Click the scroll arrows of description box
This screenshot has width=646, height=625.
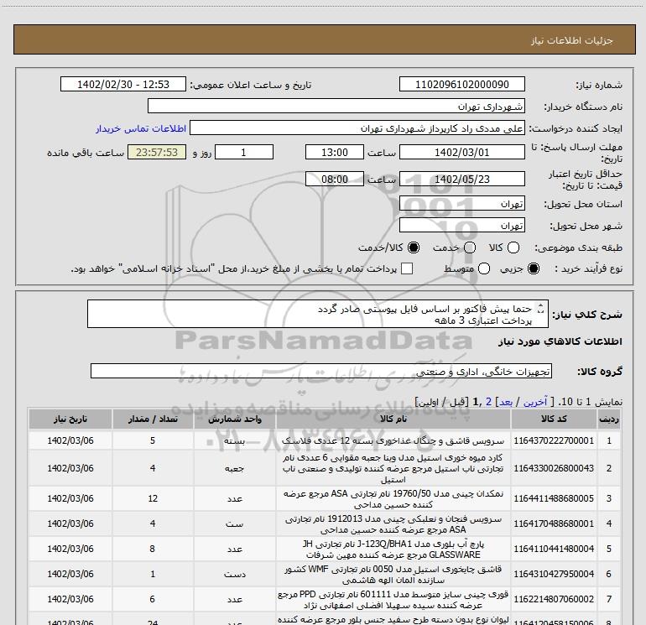tap(541, 308)
